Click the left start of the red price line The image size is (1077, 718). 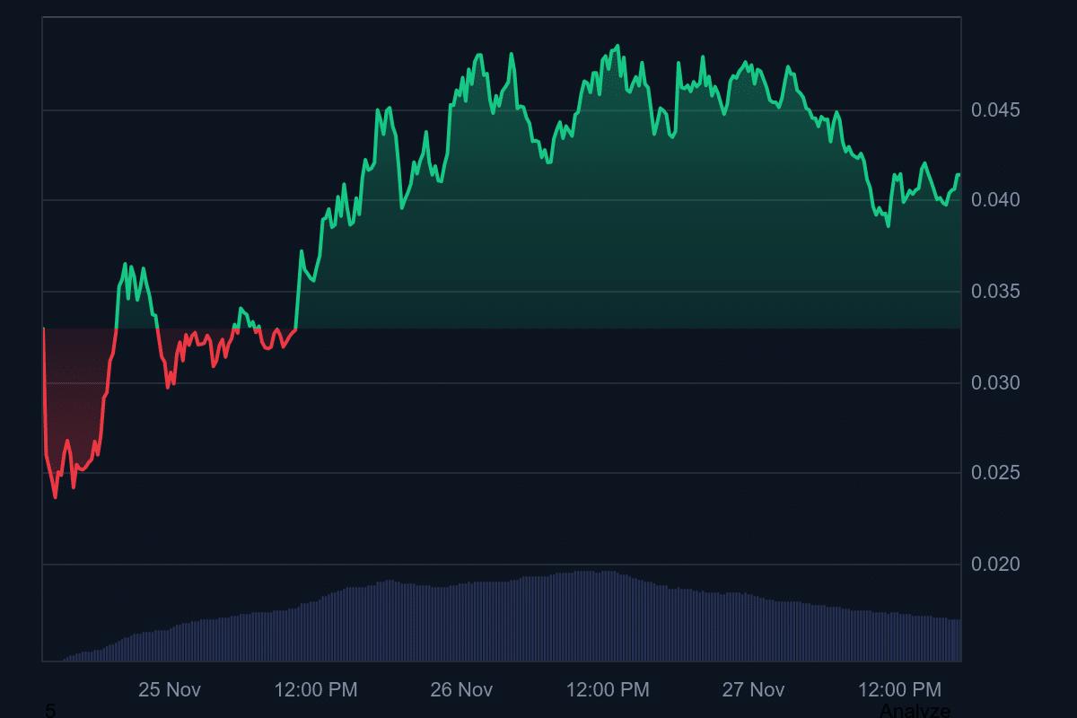pos(44,329)
